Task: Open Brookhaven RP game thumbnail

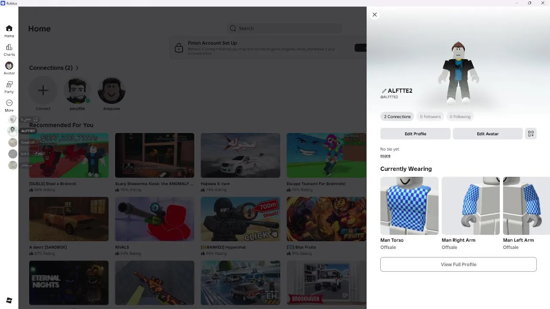Action: [x=327, y=283]
